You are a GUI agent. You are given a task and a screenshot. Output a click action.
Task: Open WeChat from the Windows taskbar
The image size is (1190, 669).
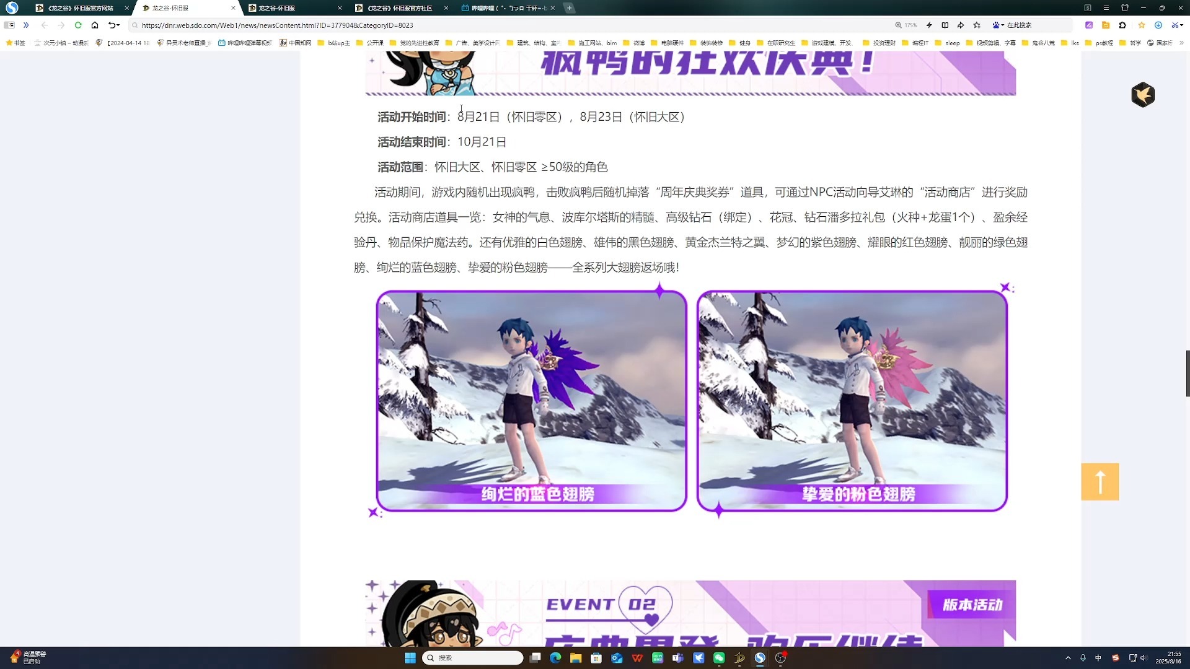tap(719, 658)
